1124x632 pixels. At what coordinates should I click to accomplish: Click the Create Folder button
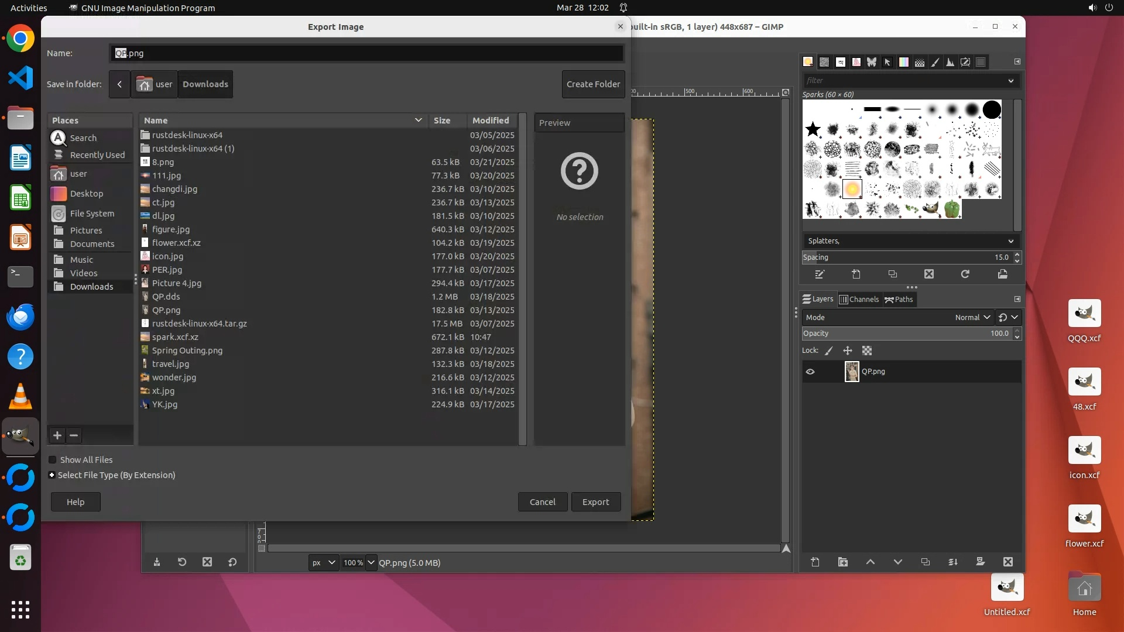tap(593, 84)
